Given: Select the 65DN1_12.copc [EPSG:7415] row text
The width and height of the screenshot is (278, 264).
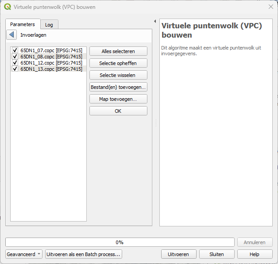Looking at the screenshot, I should [x=51, y=63].
